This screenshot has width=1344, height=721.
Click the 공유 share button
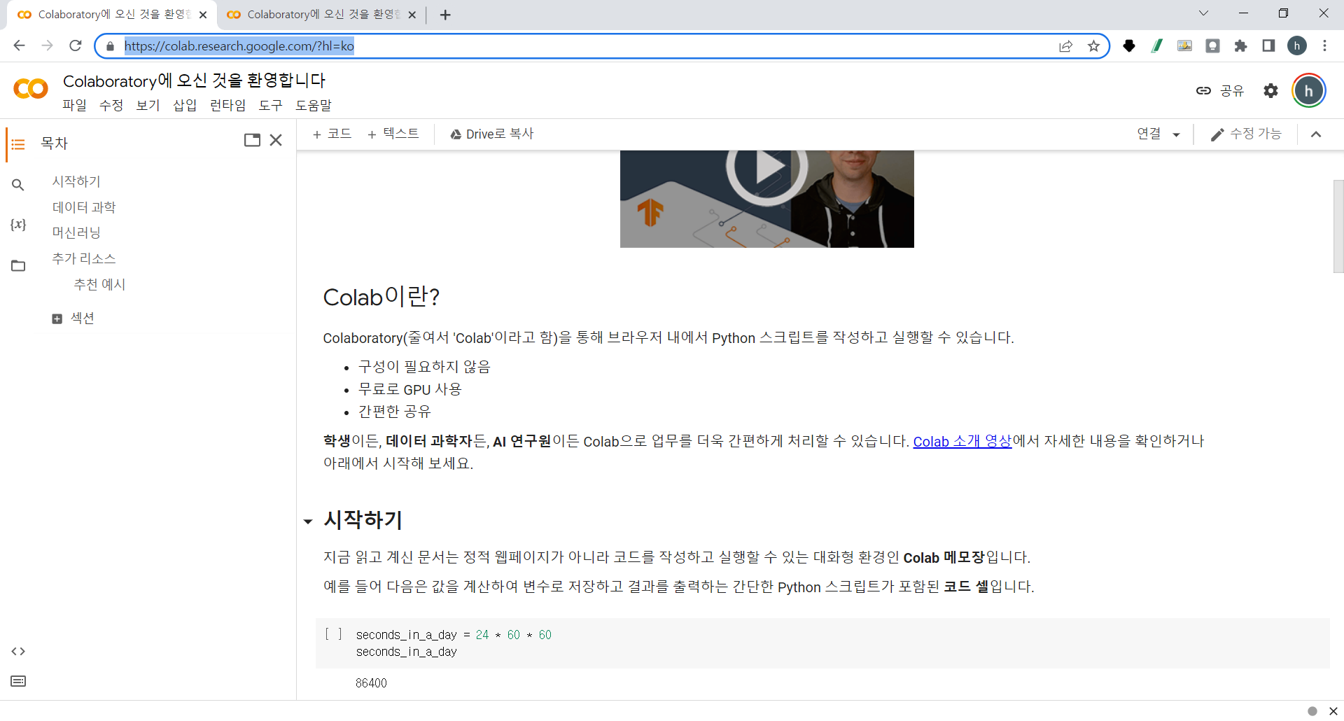coord(1220,90)
